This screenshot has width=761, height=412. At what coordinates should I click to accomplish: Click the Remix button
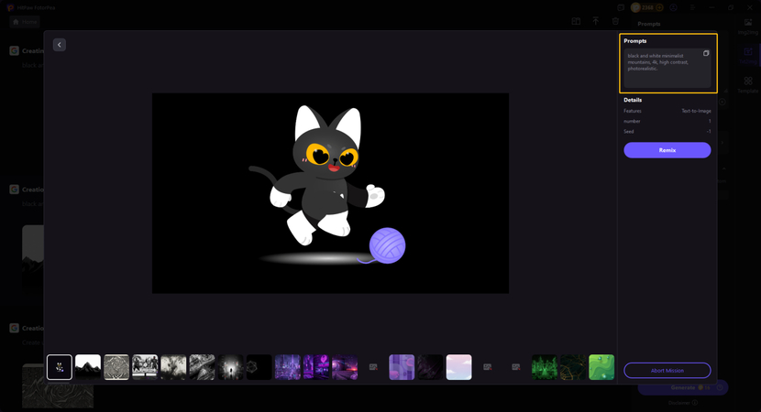click(x=667, y=150)
